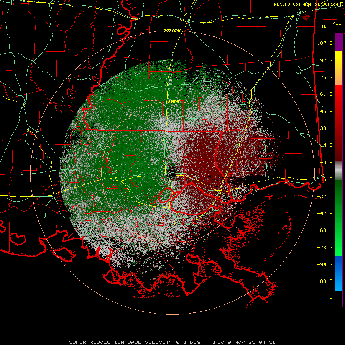Select the 14.5 scale value
Screen dimensions: 345x345
(x=326, y=145)
